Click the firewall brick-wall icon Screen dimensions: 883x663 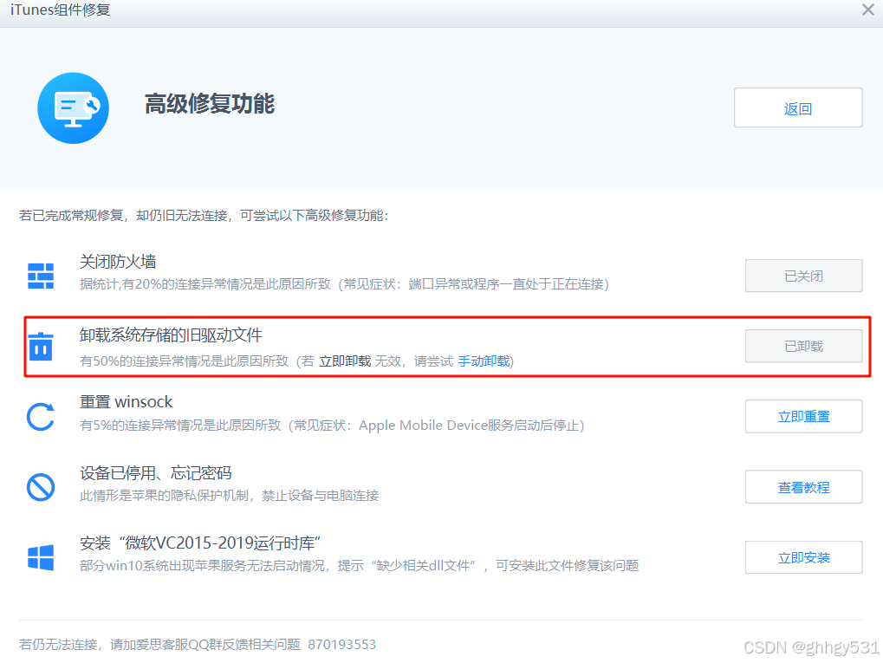[41, 276]
